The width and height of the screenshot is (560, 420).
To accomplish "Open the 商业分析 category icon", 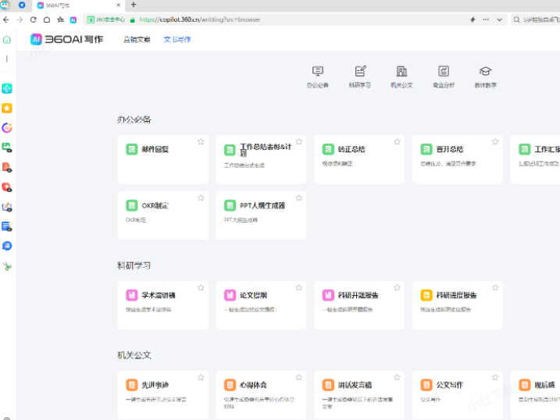I will [x=444, y=72].
